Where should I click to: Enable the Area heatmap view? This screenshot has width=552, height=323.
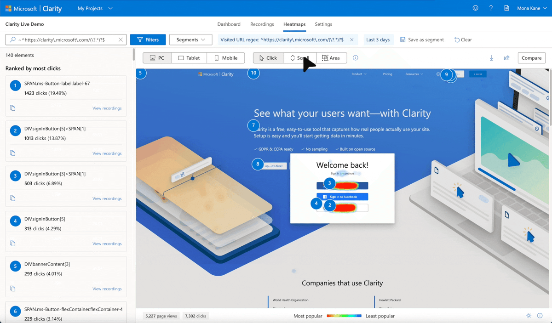[332, 58]
